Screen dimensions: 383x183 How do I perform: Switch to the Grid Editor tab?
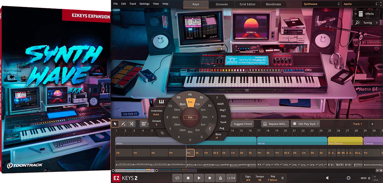point(248,4)
